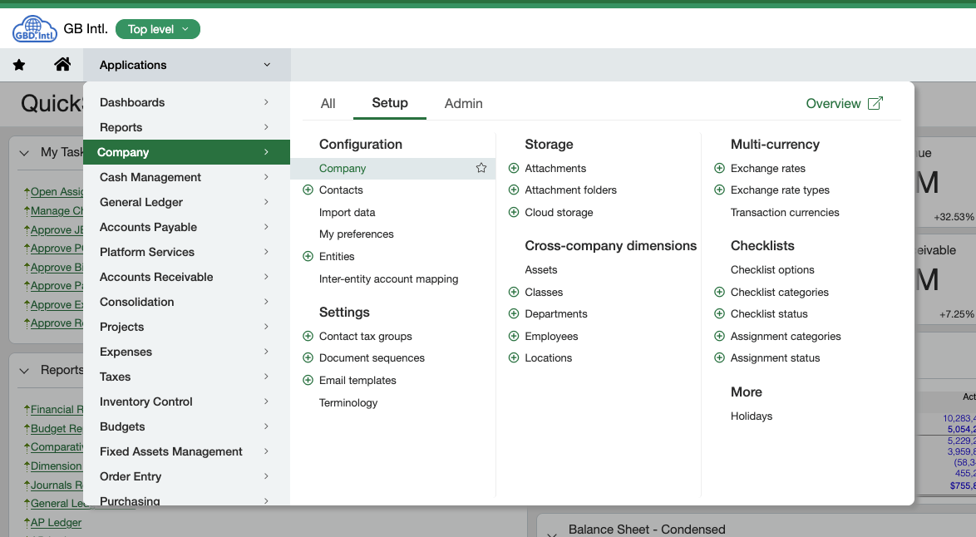976x537 pixels.
Task: Select Taxes in Applications menu
Action: (187, 377)
